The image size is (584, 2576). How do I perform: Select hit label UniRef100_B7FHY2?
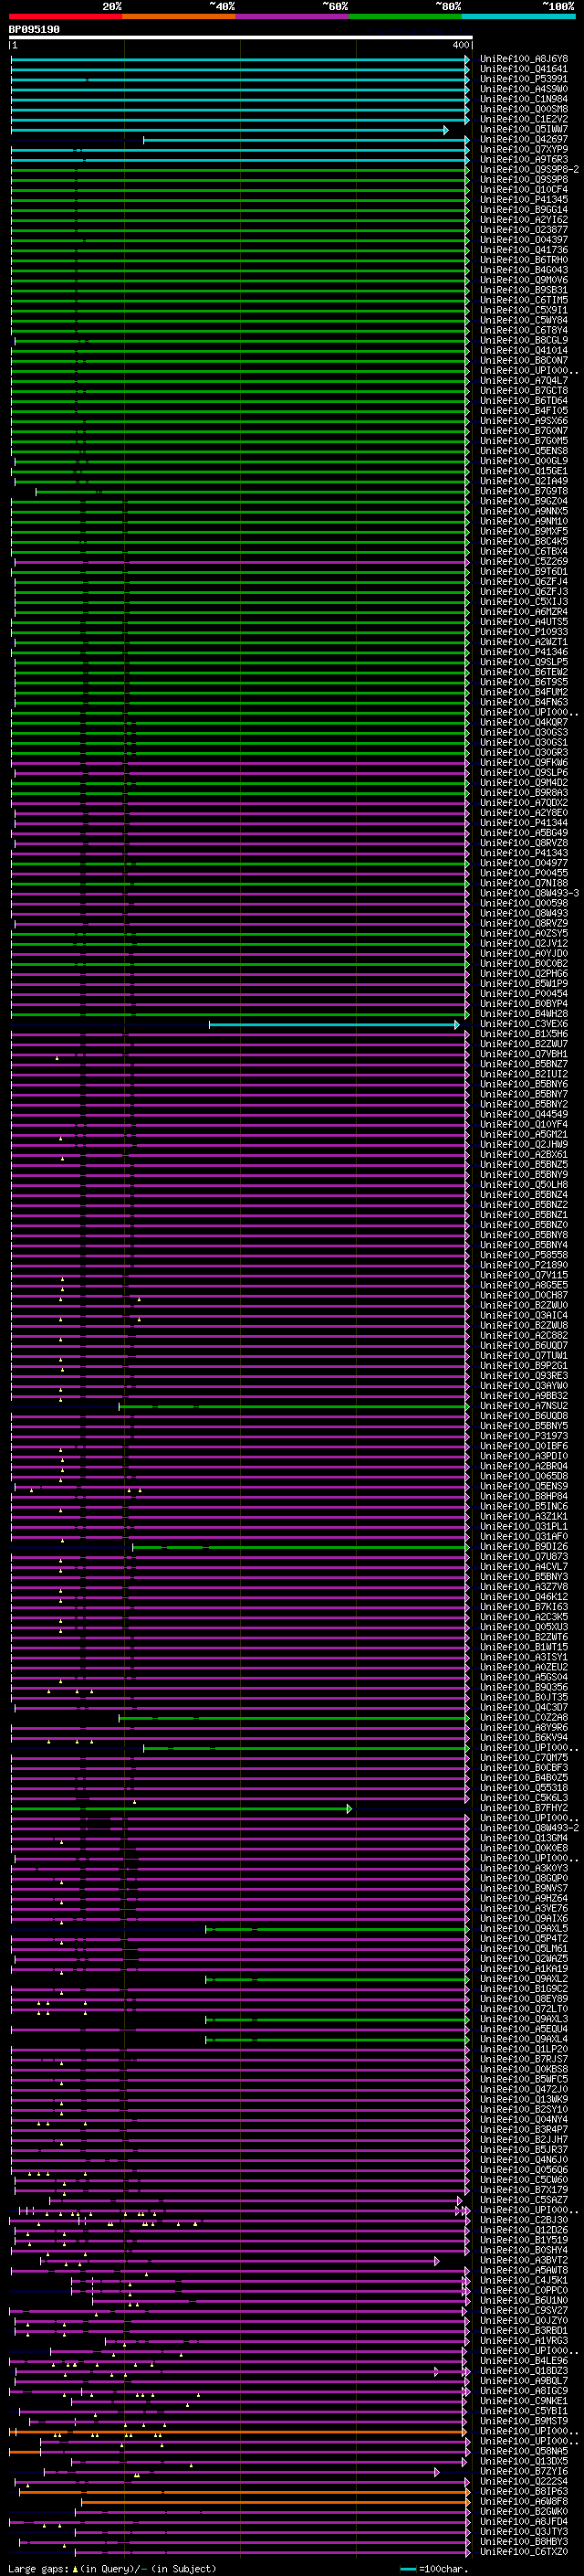click(x=523, y=1808)
